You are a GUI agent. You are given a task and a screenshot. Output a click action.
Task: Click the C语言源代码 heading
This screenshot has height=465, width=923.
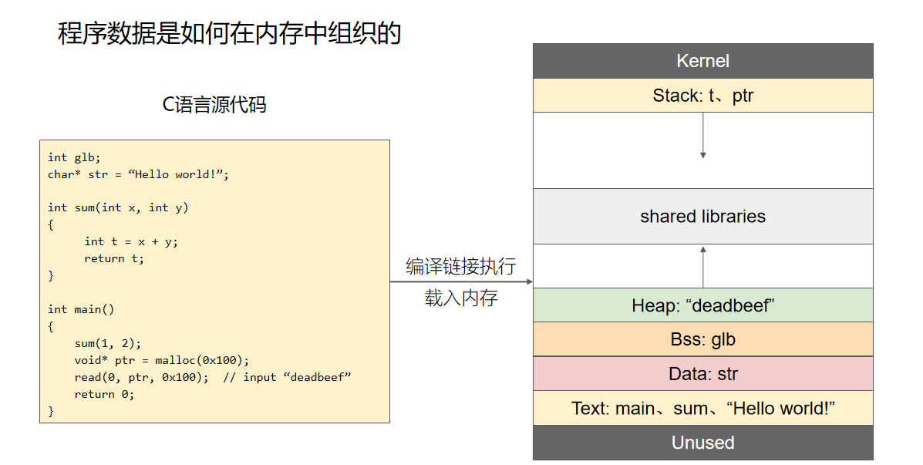214,105
